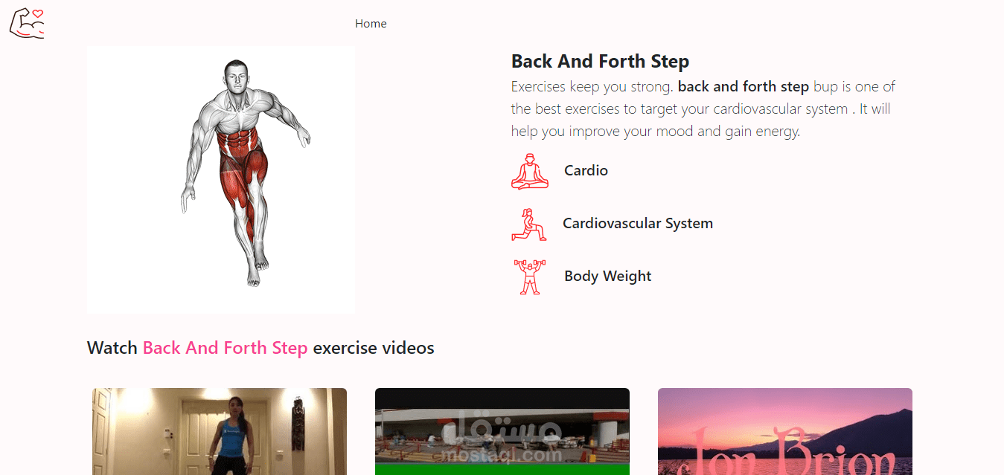The height and width of the screenshot is (475, 1004).
Task: Play the video with woman in blue top
Action: pos(220,431)
